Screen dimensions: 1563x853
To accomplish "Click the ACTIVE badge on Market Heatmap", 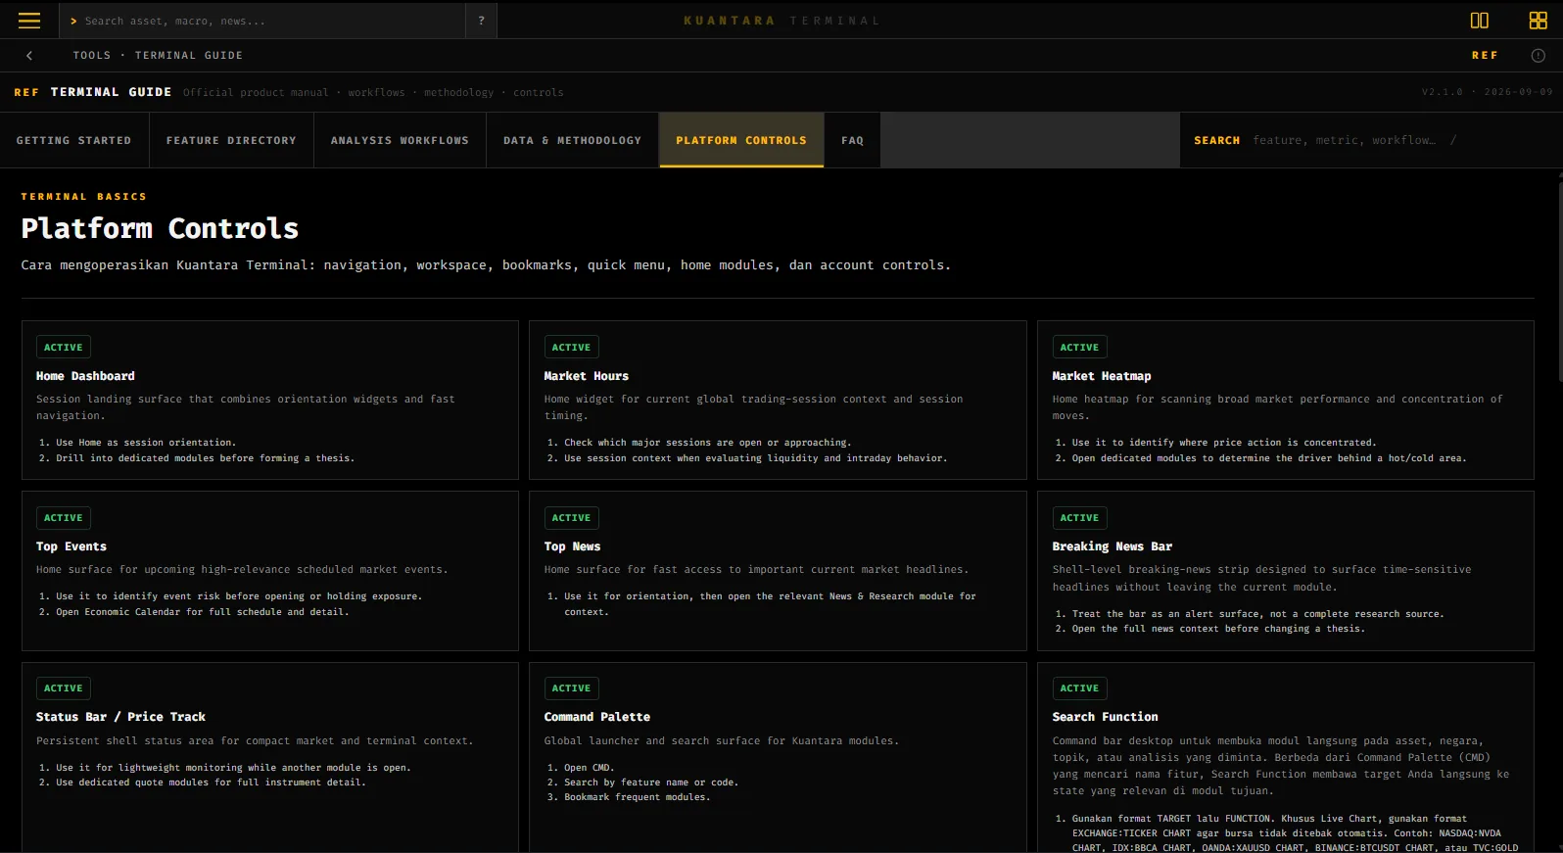I will point(1079,348).
